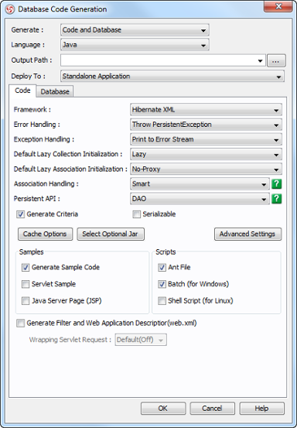Screen dimensions: 297x428
Task: Open the Error Handling dropdown
Action: [207, 125]
